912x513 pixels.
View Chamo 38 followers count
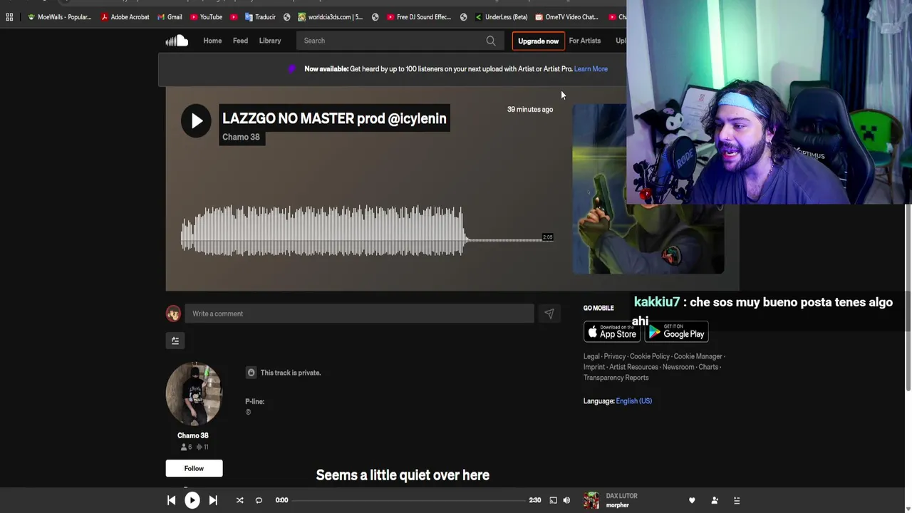pyautogui.click(x=186, y=447)
